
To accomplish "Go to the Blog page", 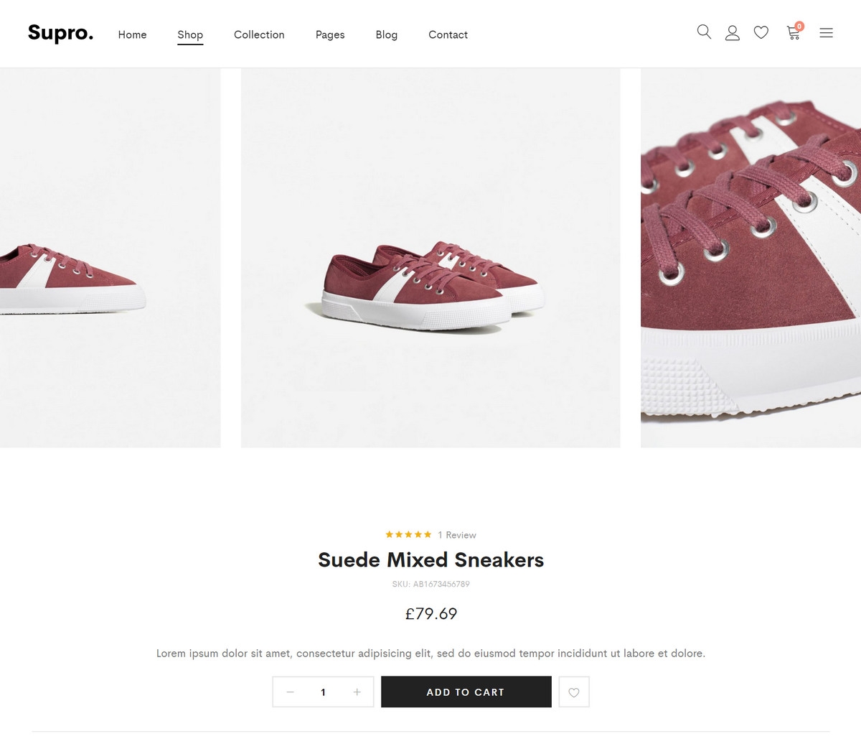I will click(386, 34).
